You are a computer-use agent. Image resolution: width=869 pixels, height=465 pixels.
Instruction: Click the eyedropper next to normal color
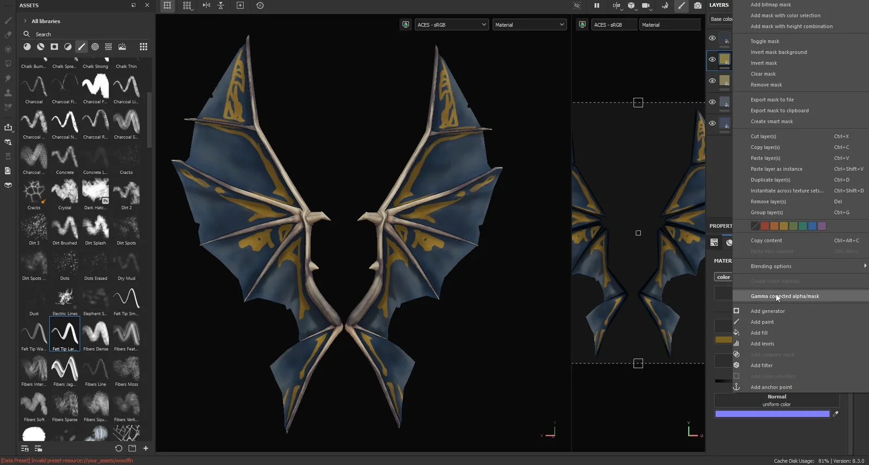click(x=836, y=414)
